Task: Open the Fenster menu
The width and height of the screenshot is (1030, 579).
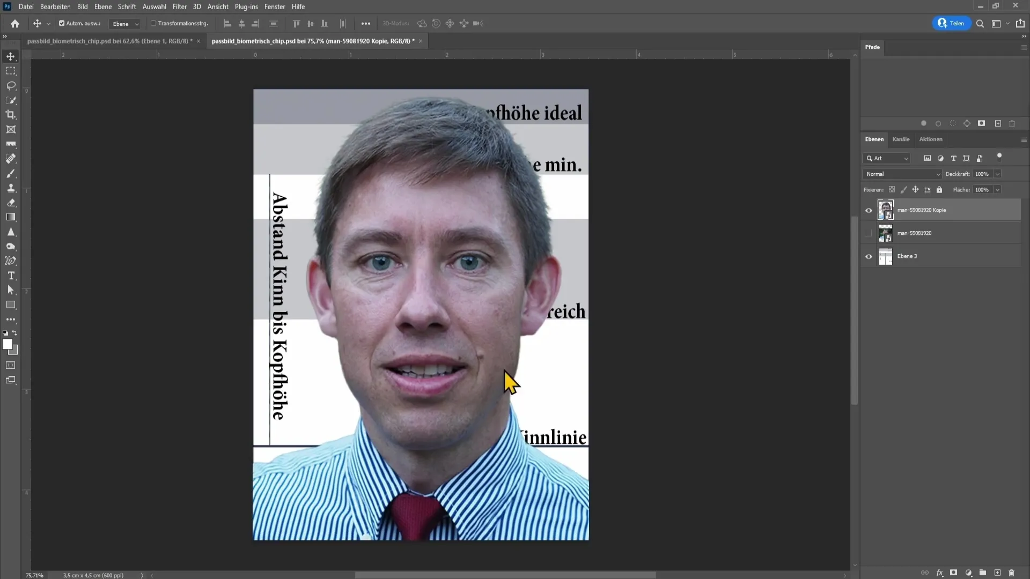Action: coord(275,6)
